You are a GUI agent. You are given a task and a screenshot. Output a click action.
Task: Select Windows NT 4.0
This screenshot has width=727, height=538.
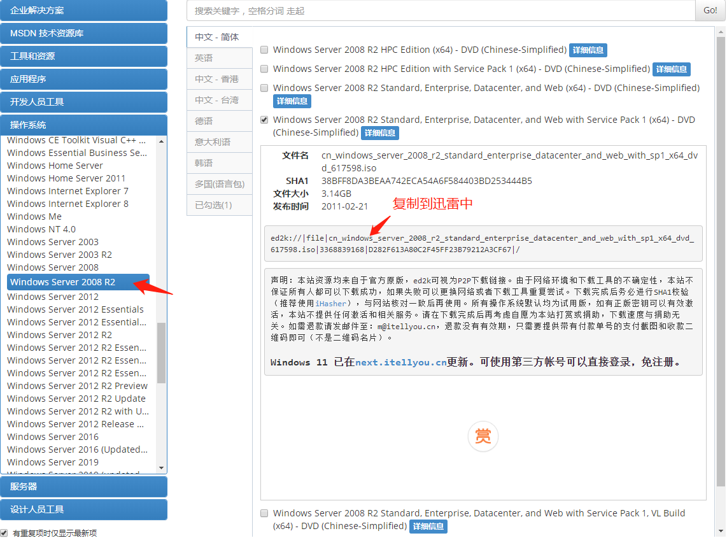click(x=41, y=229)
